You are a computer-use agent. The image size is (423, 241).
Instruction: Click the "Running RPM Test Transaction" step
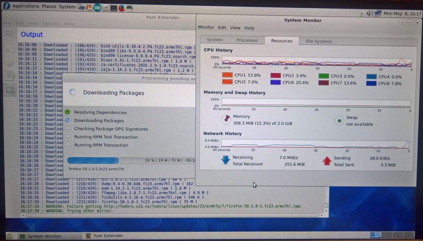pyautogui.click(x=106, y=137)
